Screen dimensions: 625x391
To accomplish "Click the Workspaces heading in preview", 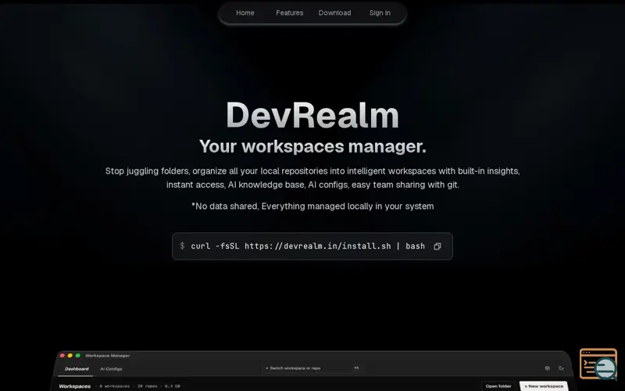I will (x=74, y=386).
